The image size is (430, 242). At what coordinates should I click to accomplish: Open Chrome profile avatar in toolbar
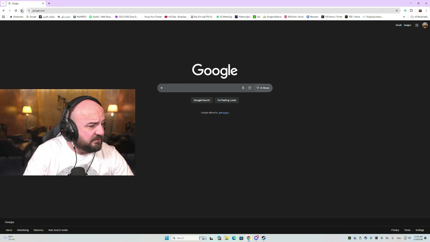coord(420,11)
